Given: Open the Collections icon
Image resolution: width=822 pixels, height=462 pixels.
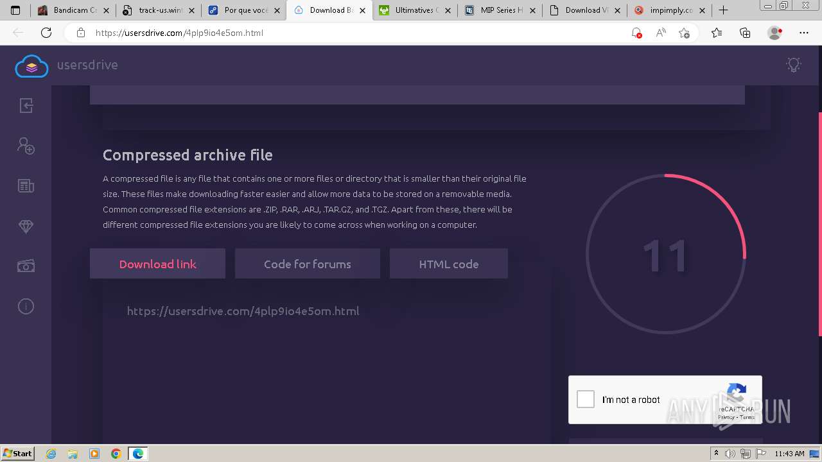Looking at the screenshot, I should pyautogui.click(x=745, y=33).
